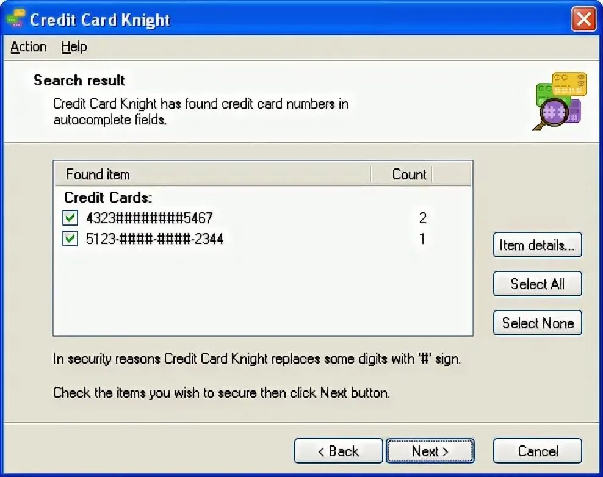Uncheck the 5123-####-####-2344 card checkbox

[x=70, y=238]
